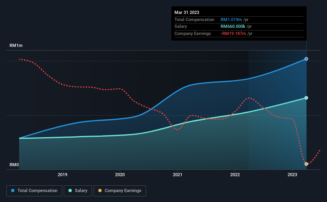Click the RM660.000k salary value
The height and width of the screenshot is (202, 327).
233,27
